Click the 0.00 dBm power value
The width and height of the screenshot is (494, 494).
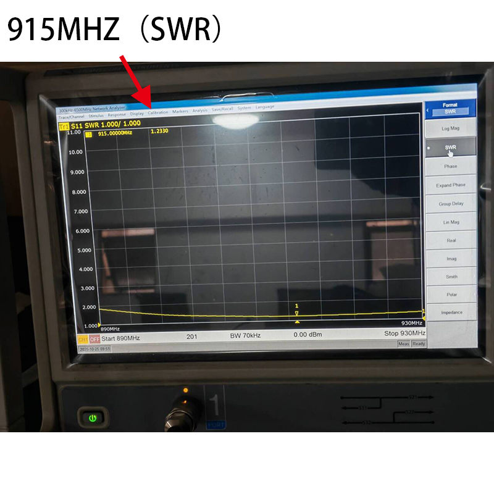[308, 335]
